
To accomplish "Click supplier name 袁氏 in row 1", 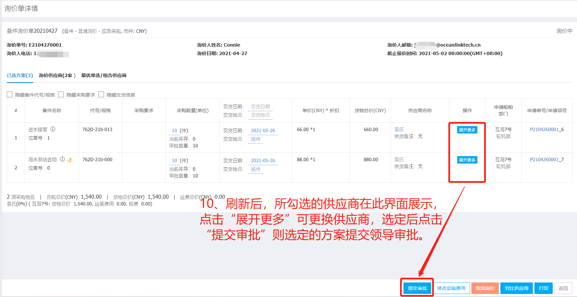I will click(399, 129).
